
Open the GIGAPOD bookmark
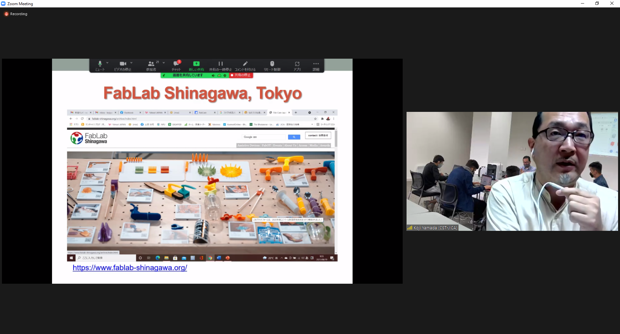(175, 124)
